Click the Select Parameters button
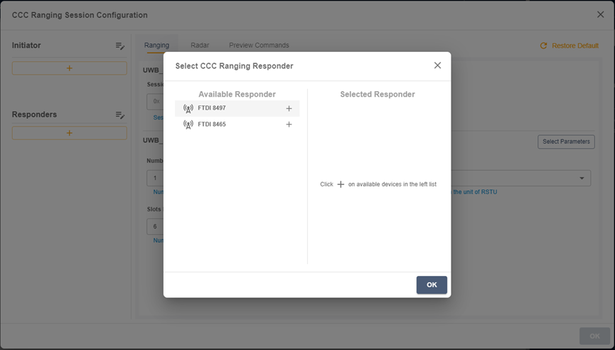 566,142
